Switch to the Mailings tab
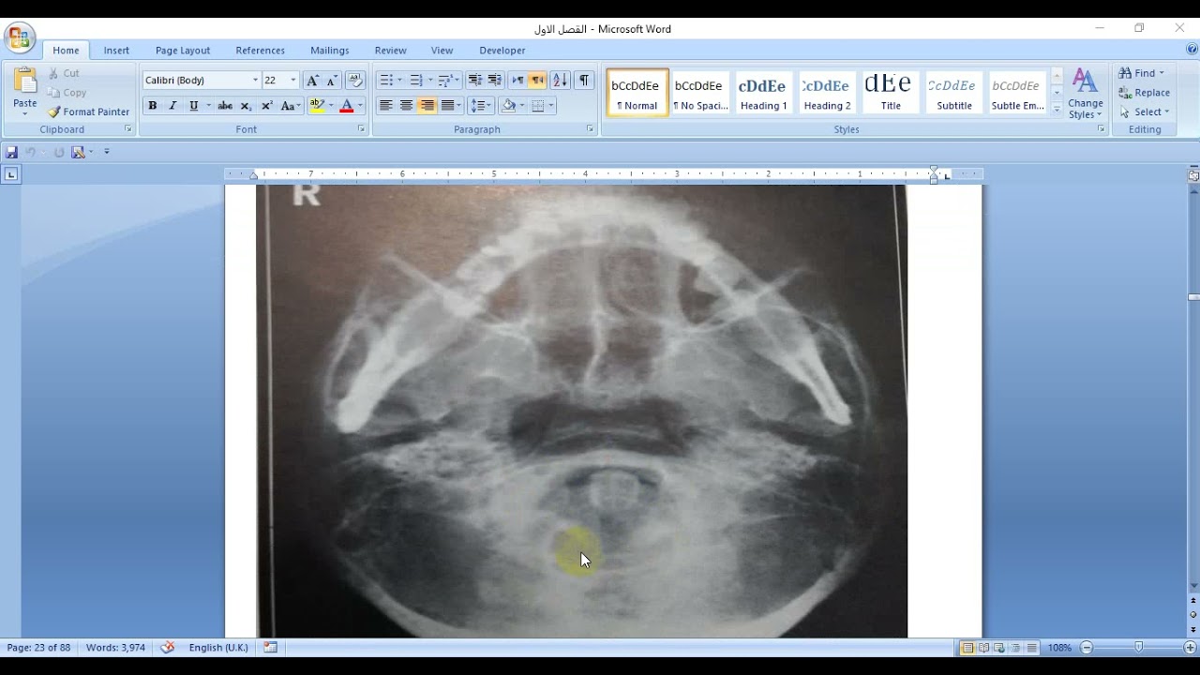Viewport: 1200px width, 675px height. point(330,51)
